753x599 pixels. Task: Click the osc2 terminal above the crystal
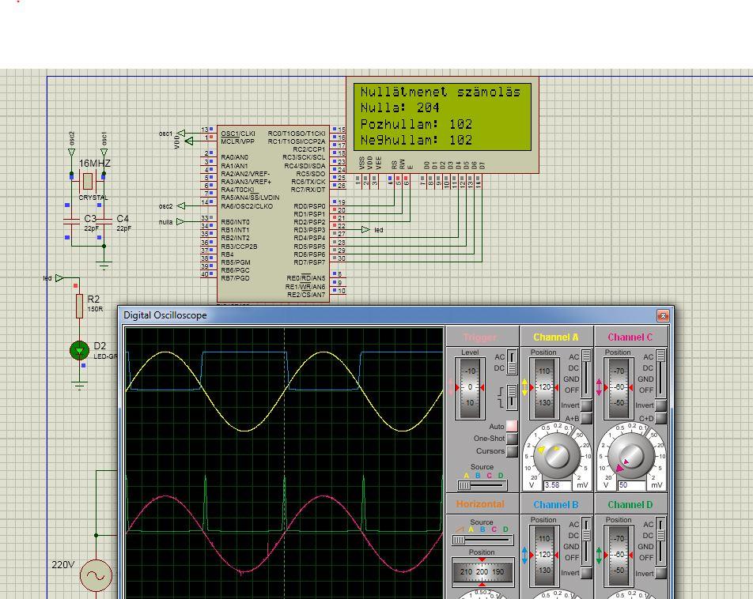(71, 153)
